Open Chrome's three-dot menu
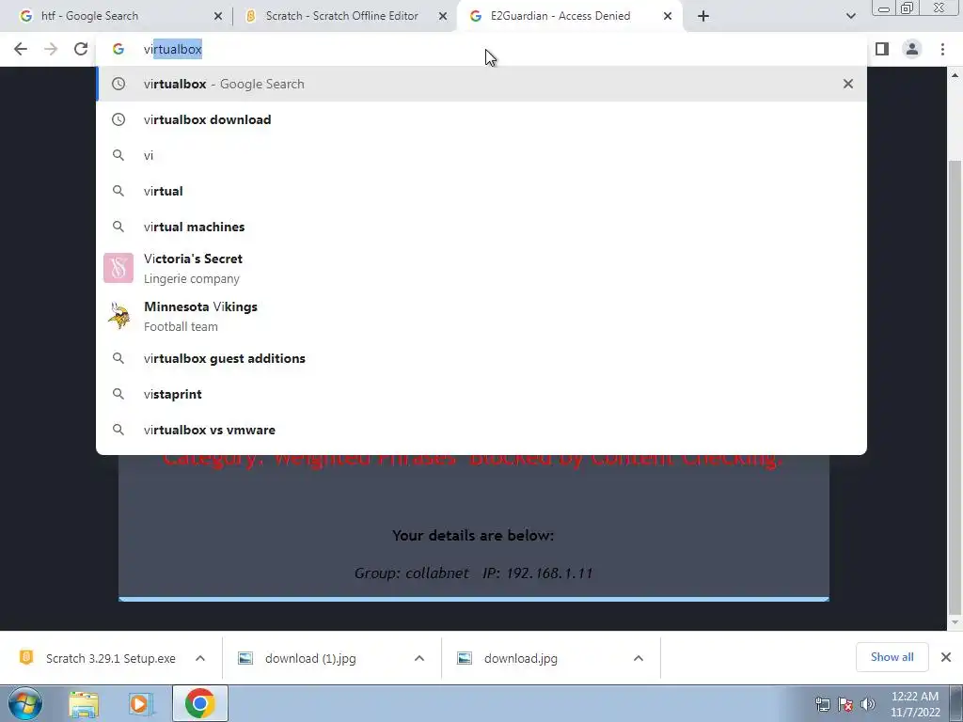Screen dimensions: 963x722 click(942, 49)
